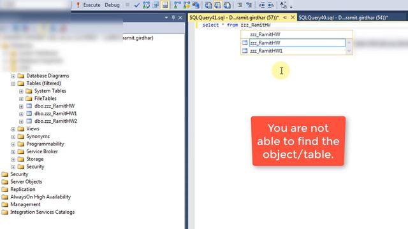Image resolution: width=408 pixels, height=229 pixels.
Task: Expand the System Tables node
Action: pos(21,91)
